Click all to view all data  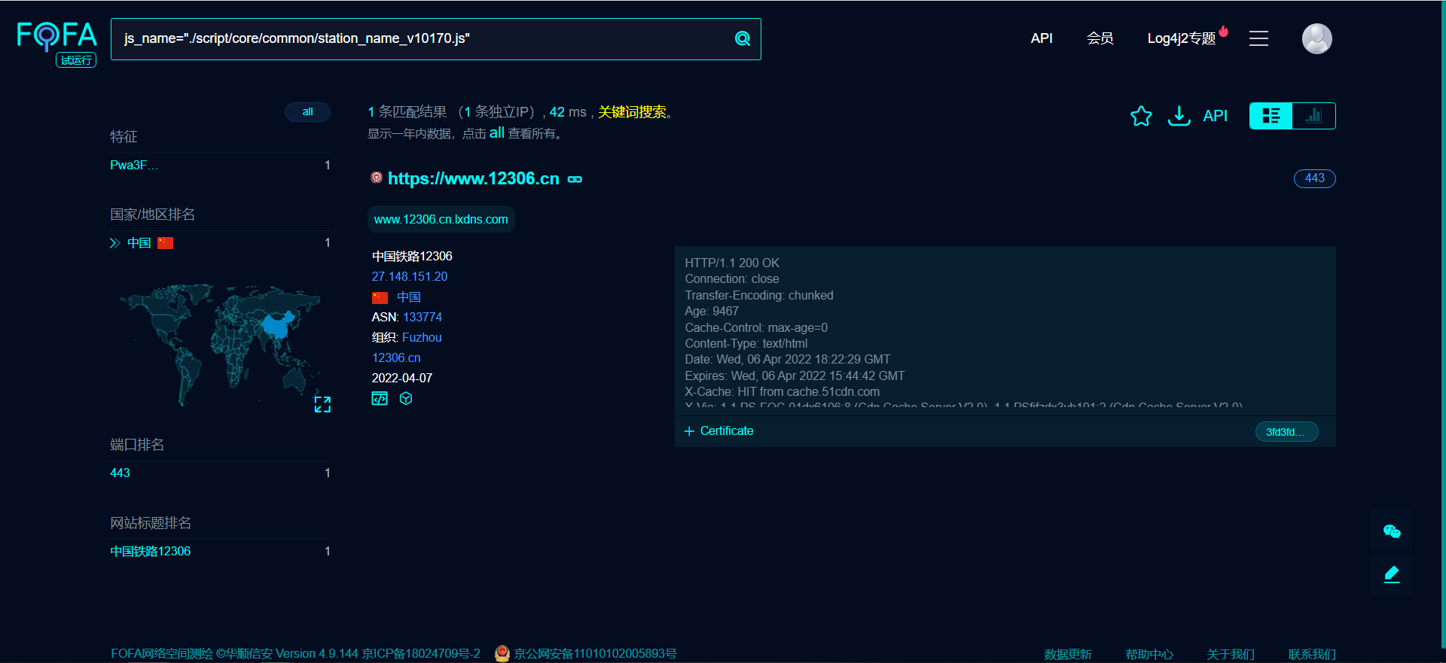coord(496,132)
